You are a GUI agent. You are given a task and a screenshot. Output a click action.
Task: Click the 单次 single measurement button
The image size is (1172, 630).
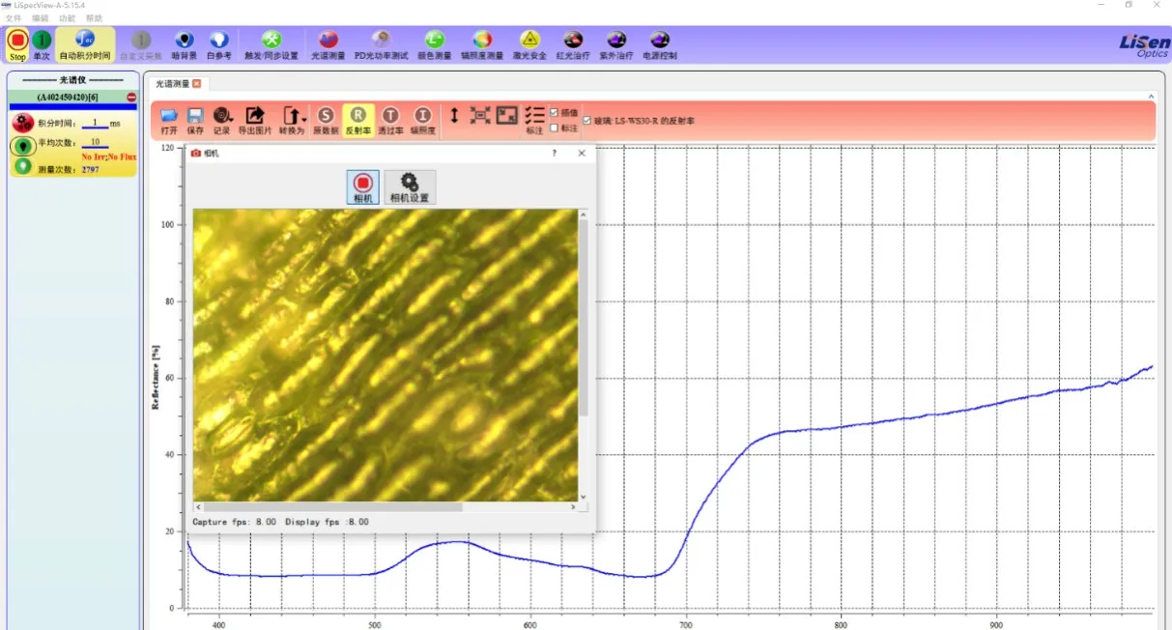tap(42, 44)
